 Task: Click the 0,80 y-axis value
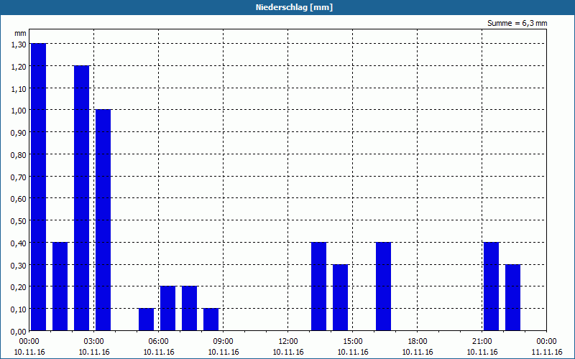tap(19, 155)
